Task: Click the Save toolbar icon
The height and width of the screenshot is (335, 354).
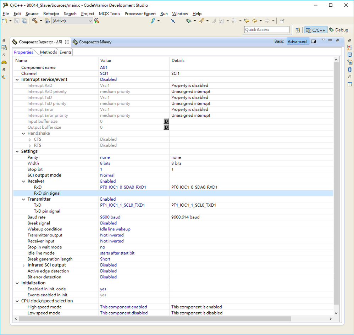Action: pyautogui.click(x=17, y=21)
